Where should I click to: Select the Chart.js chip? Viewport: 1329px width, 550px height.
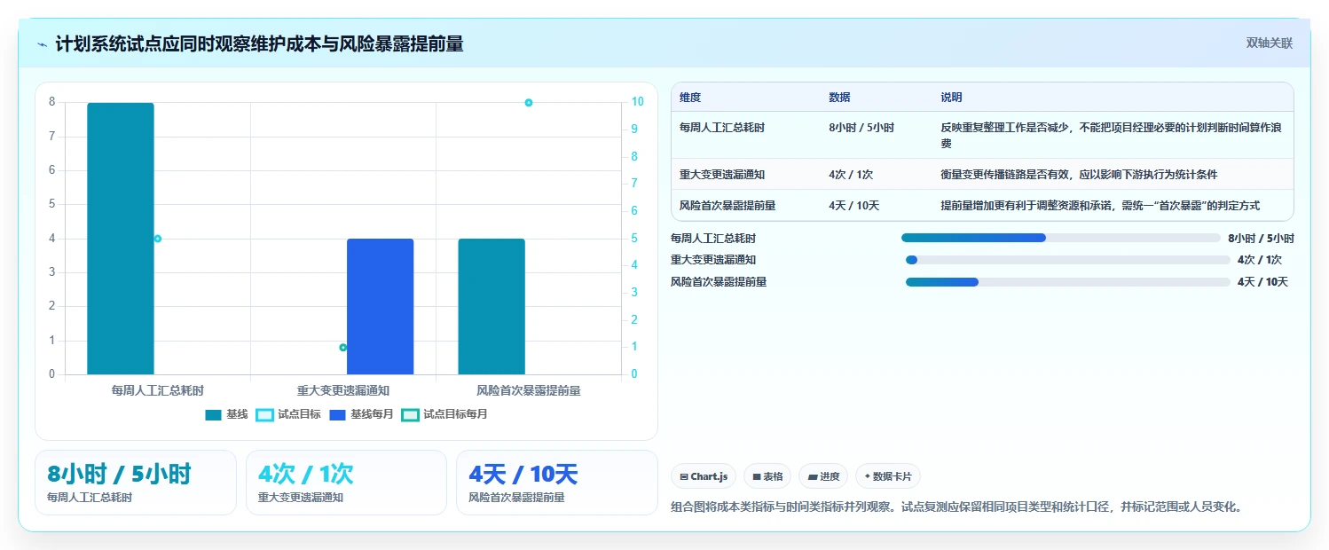coord(704,476)
